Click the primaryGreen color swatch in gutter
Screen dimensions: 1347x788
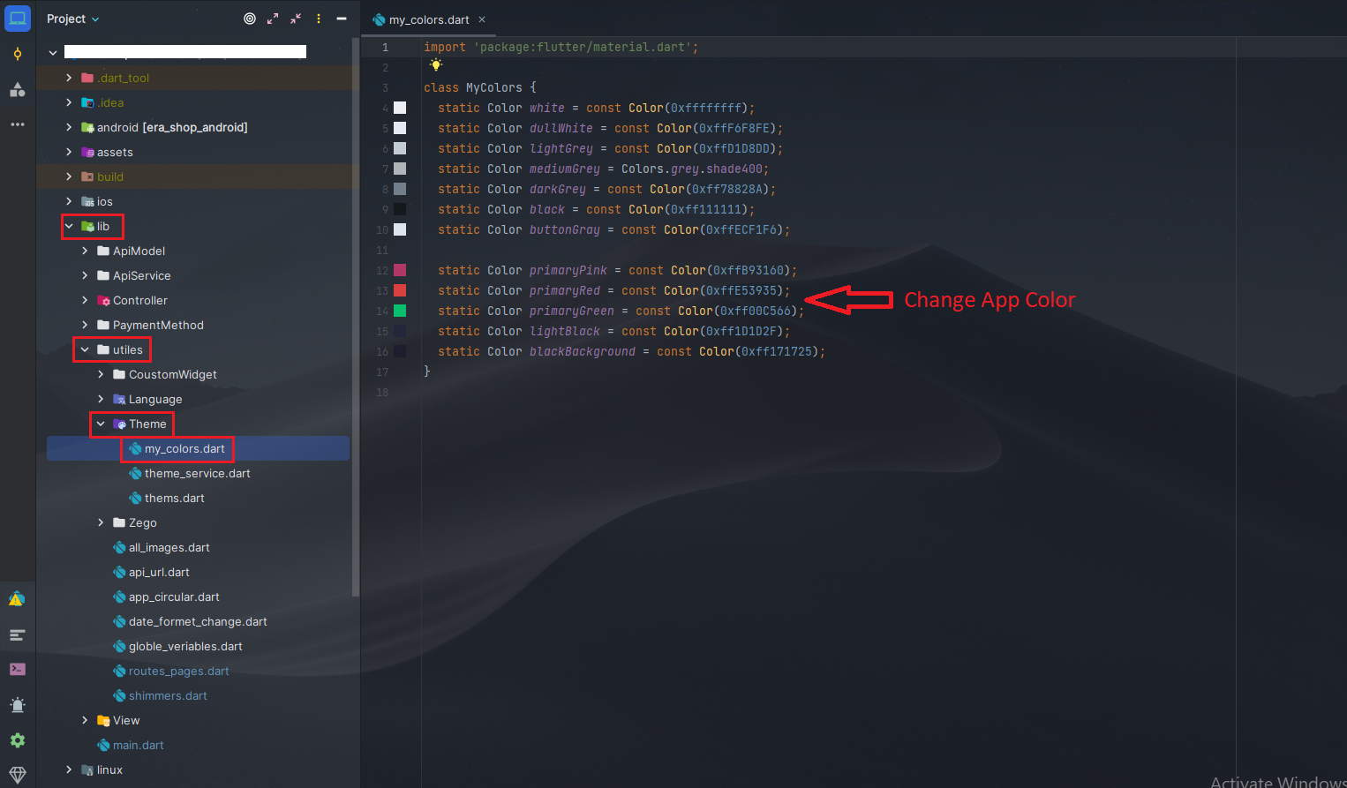400,311
